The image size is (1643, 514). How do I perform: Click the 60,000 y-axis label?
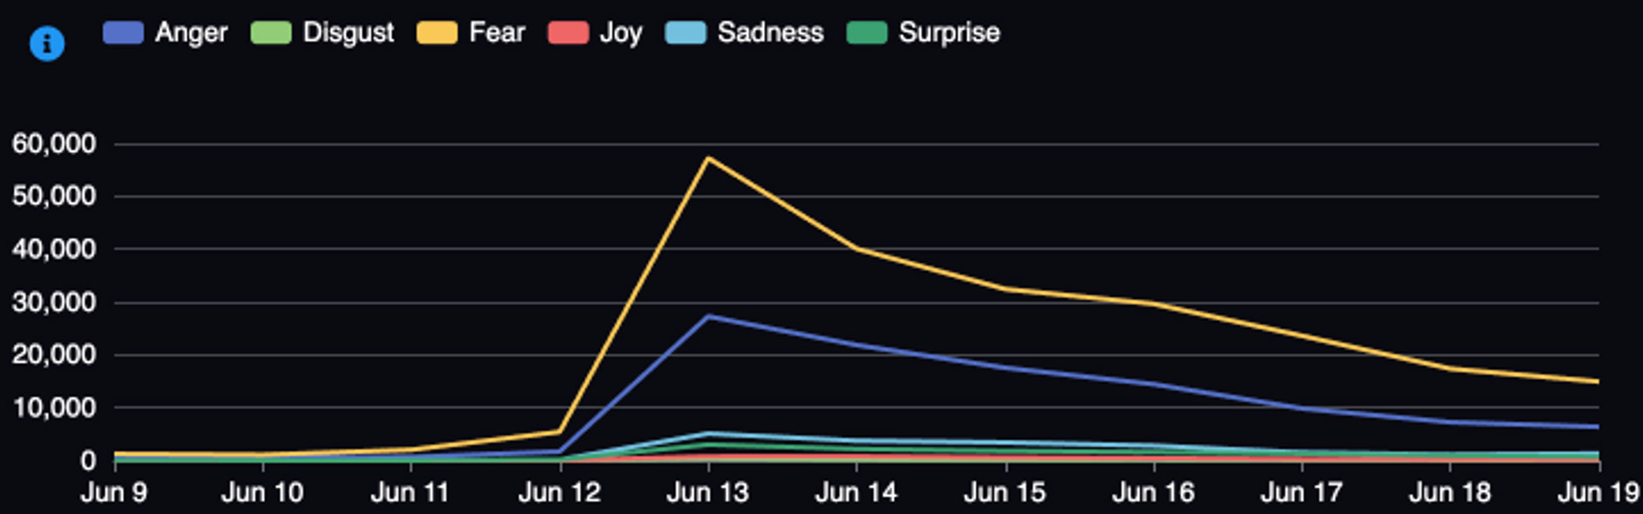click(x=54, y=143)
